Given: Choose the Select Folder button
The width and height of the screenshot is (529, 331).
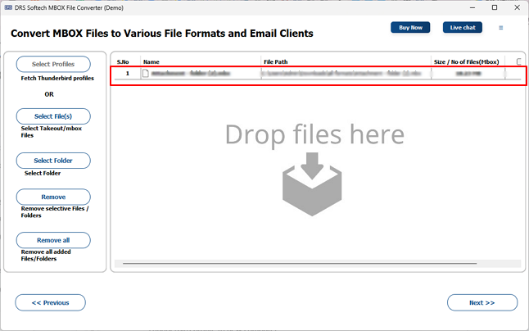Looking at the screenshot, I should coord(53,161).
